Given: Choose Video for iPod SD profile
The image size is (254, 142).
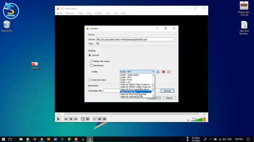Looking at the screenshot, I should [x=136, y=92].
